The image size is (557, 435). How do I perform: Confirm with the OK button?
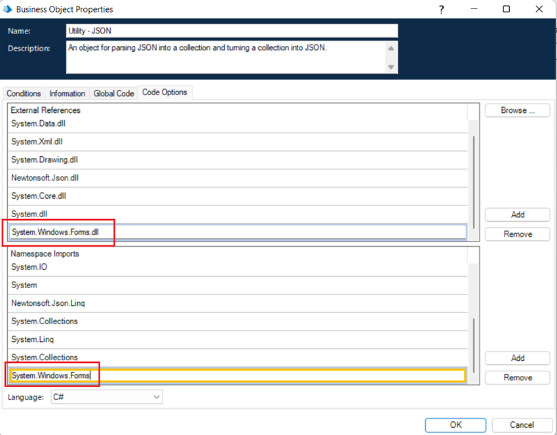455,425
